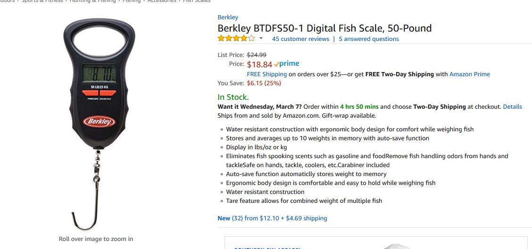Open the Details link for shipping
Image resolution: width=532 pixels, height=249 pixels.
pyautogui.click(x=512, y=107)
